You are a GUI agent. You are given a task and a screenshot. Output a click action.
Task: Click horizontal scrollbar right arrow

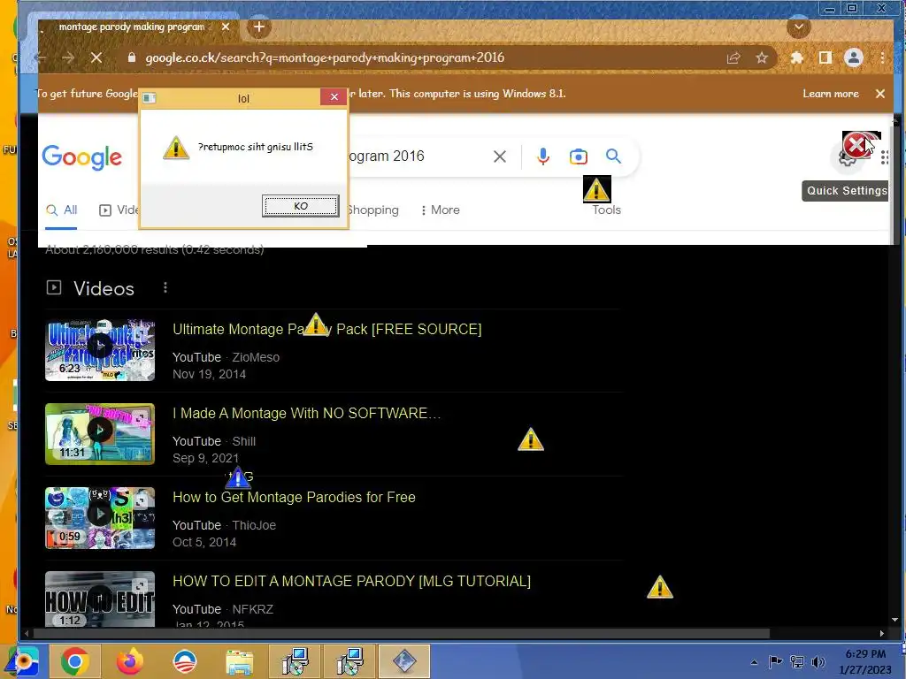tap(882, 633)
